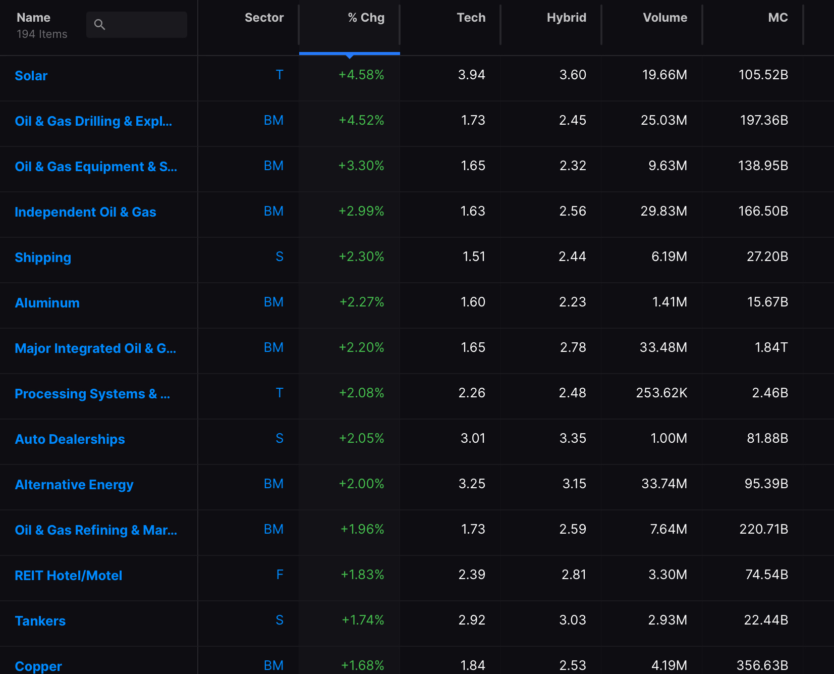Open the Copper industry link

(38, 666)
